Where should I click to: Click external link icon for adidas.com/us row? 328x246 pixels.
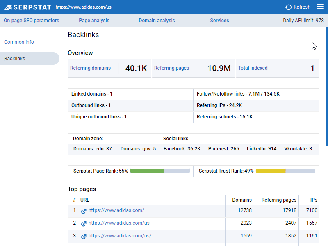coord(84,224)
